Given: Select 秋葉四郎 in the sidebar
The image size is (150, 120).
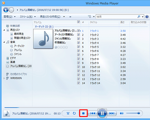Looking at the screenshot, I should pos(15,26).
